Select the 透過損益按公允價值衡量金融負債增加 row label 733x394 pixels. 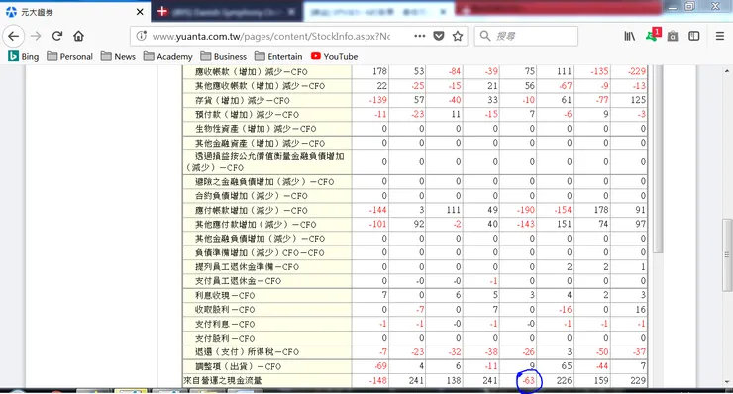tap(269, 156)
